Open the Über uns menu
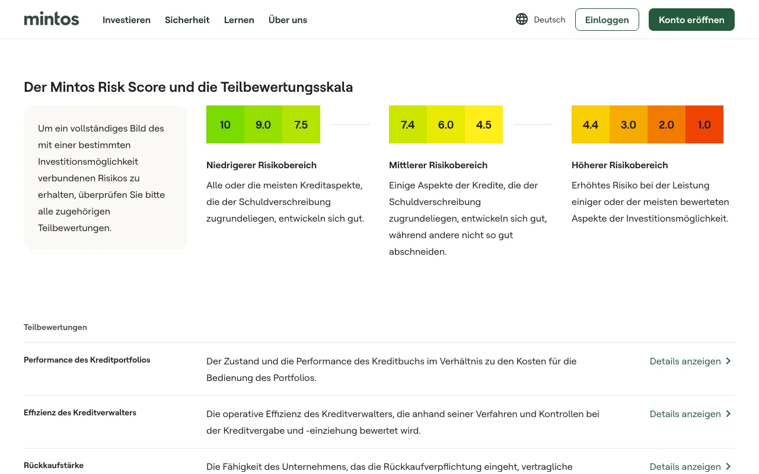This screenshot has height=474, width=759. [x=288, y=20]
